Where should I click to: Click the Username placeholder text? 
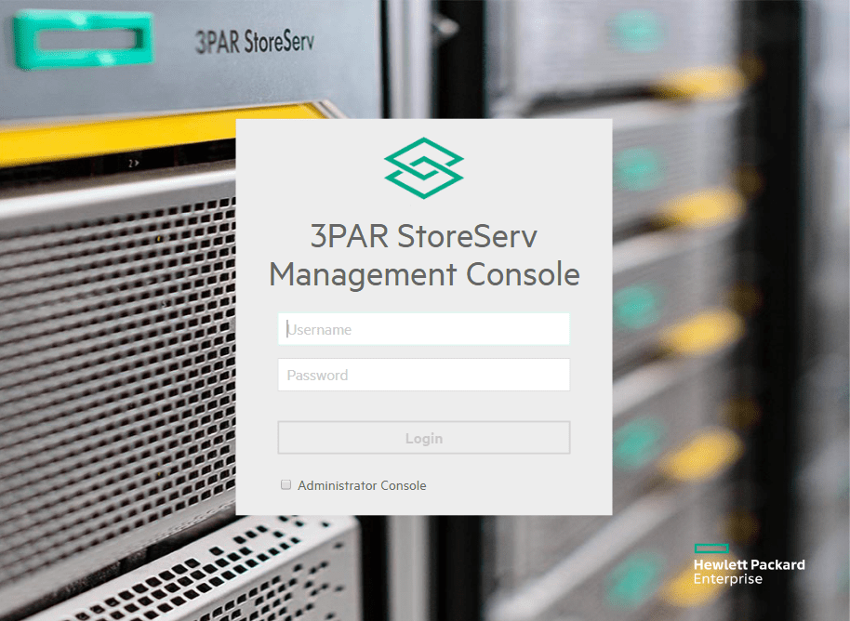pyautogui.click(x=320, y=329)
